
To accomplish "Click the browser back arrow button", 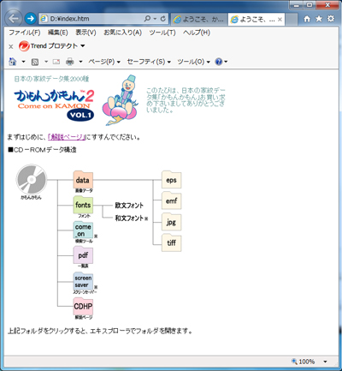I will 14,19.
